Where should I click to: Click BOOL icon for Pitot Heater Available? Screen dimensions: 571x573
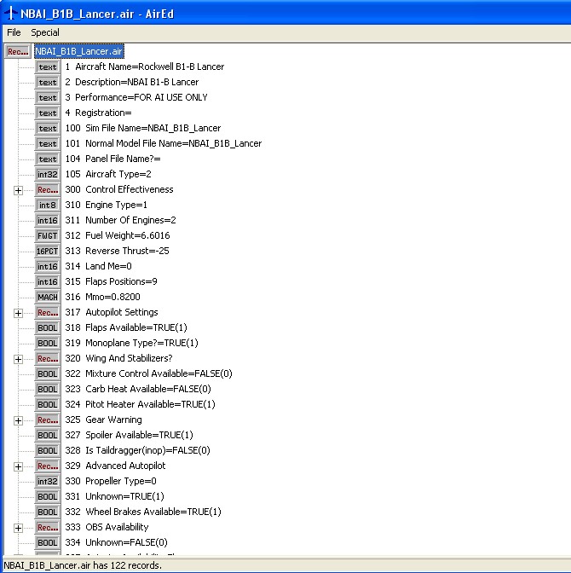[x=48, y=404]
